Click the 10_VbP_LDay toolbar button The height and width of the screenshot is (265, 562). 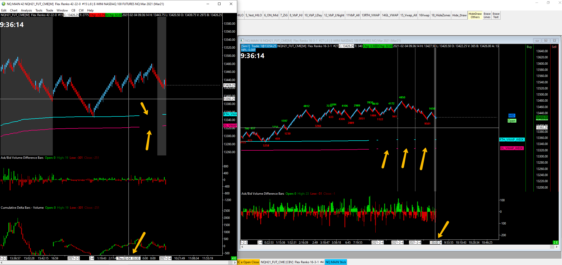click(x=313, y=15)
